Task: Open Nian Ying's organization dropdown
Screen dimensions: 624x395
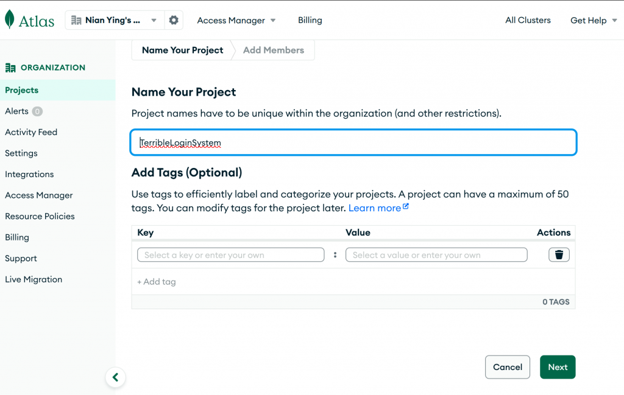Action: point(114,20)
